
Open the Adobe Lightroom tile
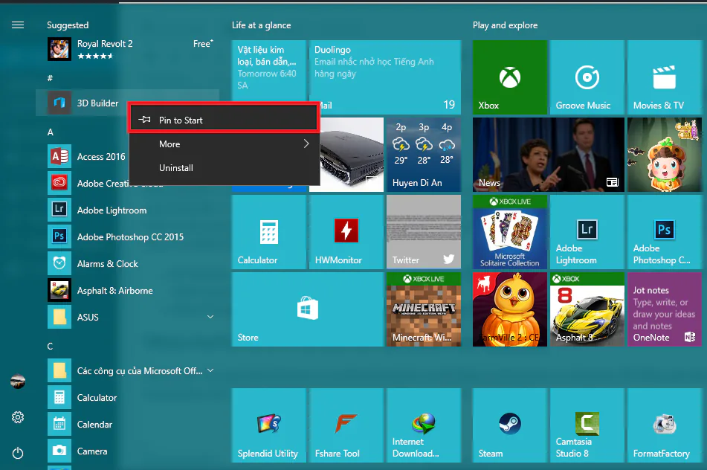pyautogui.click(x=587, y=232)
